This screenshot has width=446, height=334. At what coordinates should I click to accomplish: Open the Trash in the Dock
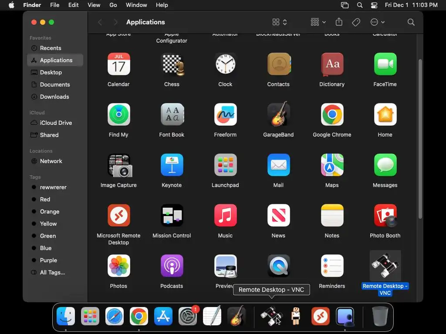point(380,316)
